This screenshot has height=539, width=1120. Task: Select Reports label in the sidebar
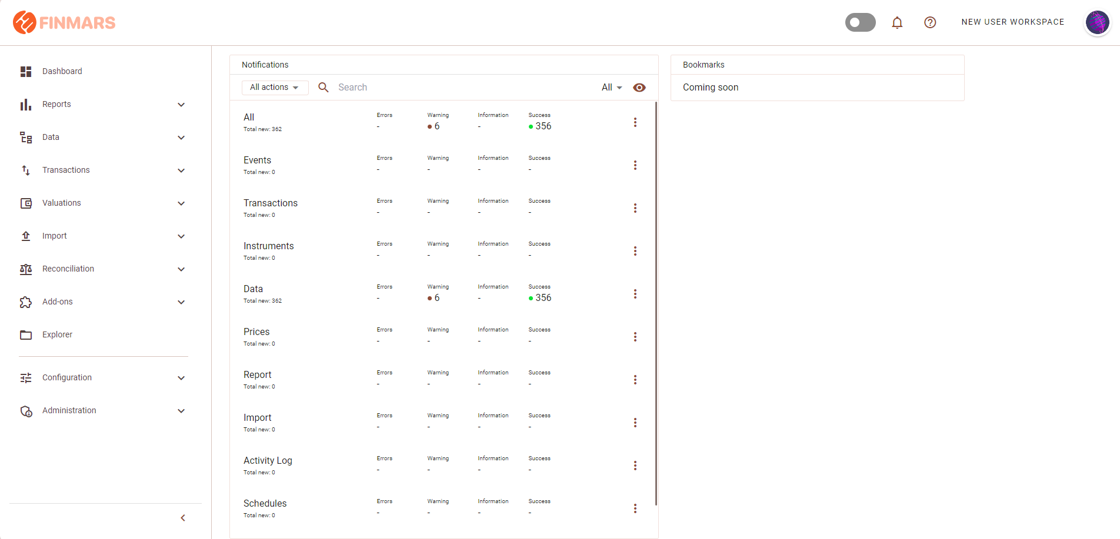[56, 104]
